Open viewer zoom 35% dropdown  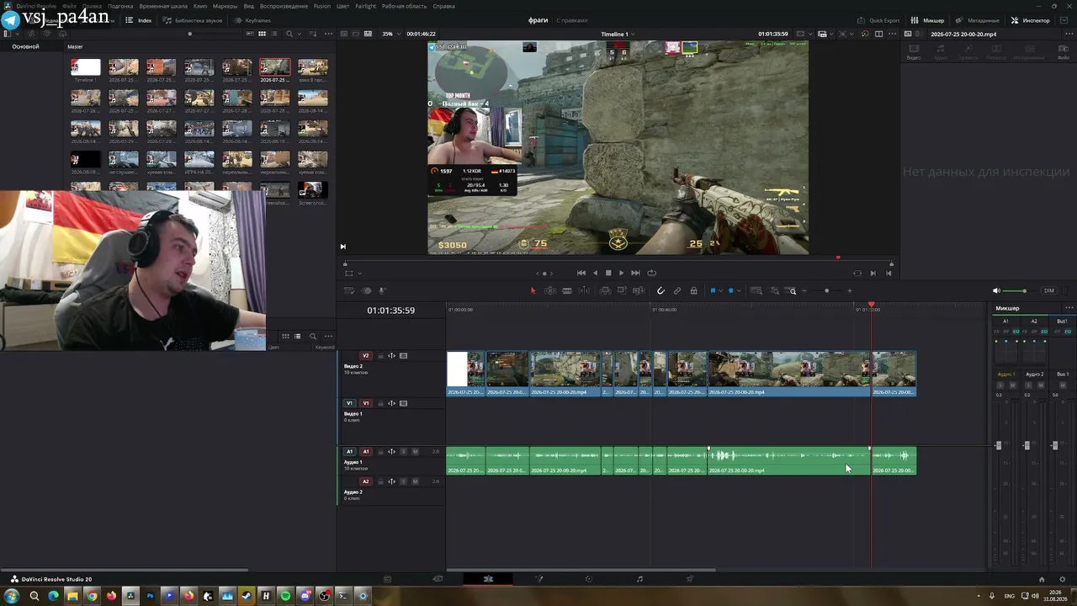click(390, 34)
